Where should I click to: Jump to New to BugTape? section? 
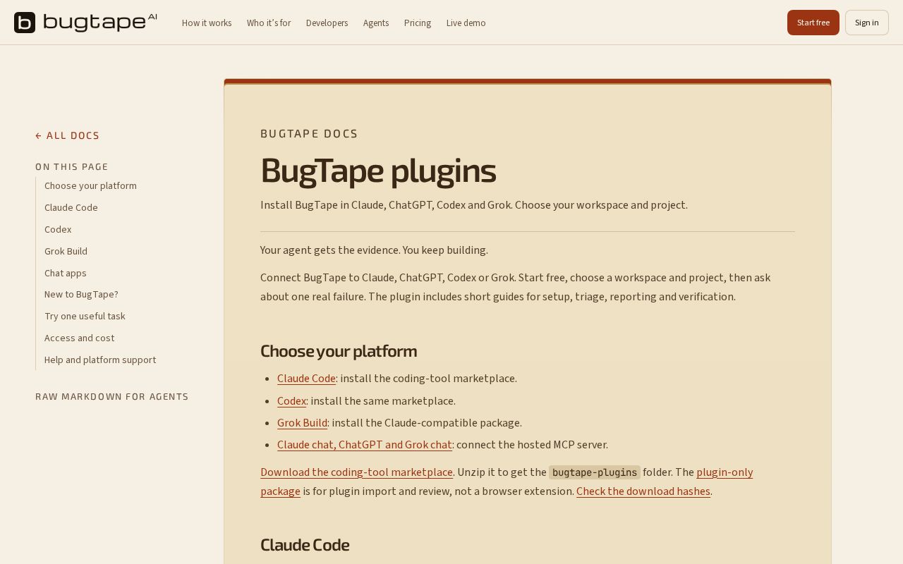81,294
